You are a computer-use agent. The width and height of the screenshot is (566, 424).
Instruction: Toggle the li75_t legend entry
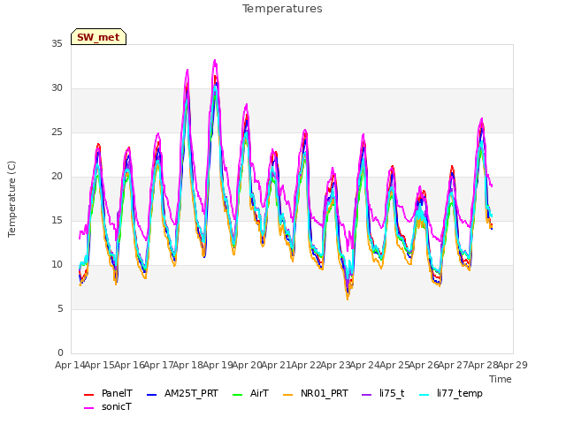coord(383,393)
